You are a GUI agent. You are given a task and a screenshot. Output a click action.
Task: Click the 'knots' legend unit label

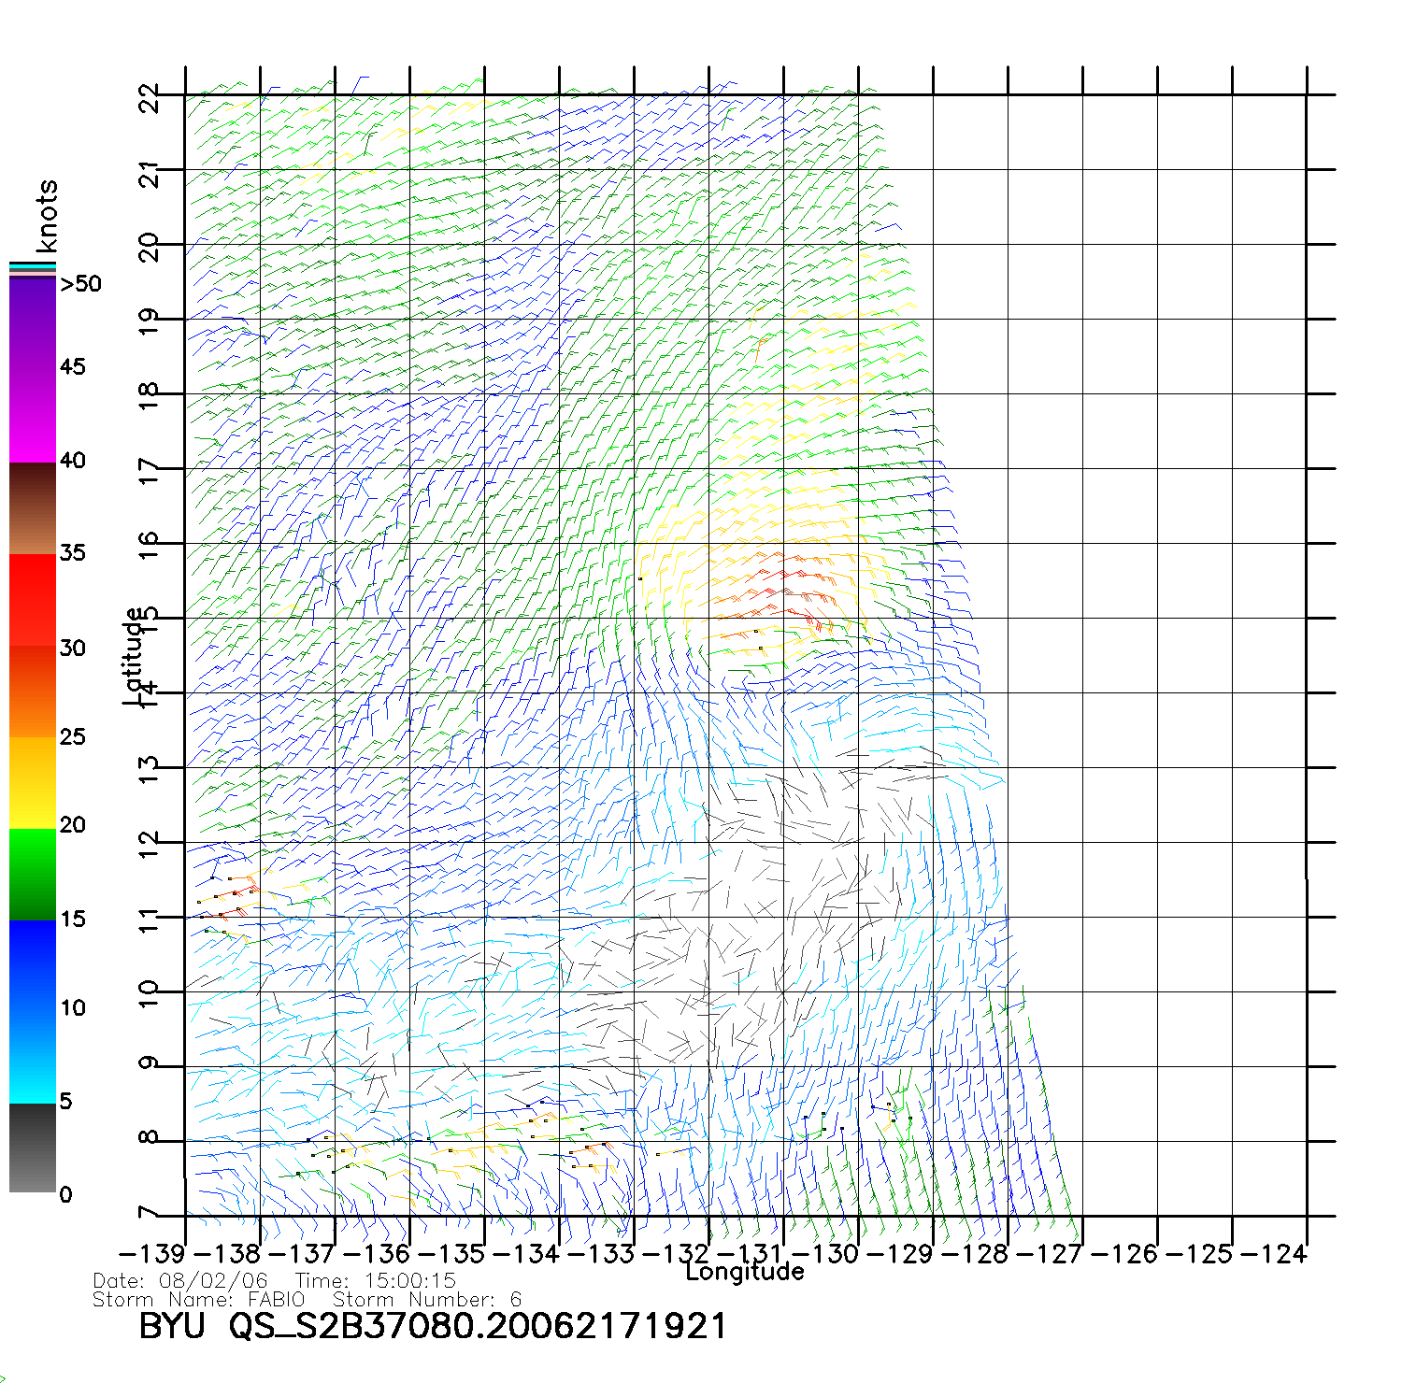[x=46, y=216]
